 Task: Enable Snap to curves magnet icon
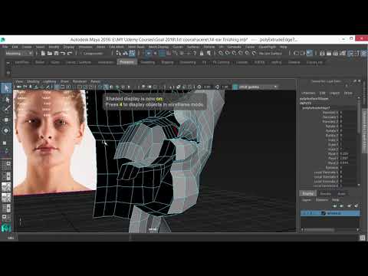tap(228, 53)
